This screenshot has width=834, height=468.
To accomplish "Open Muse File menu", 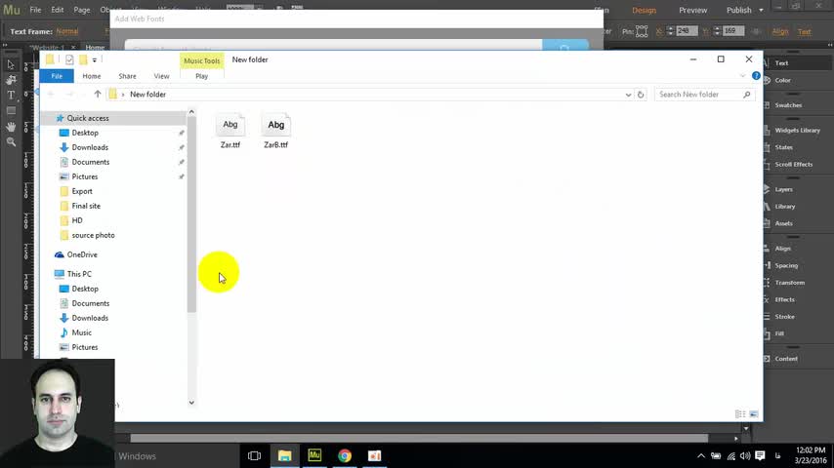I will coord(35,10).
